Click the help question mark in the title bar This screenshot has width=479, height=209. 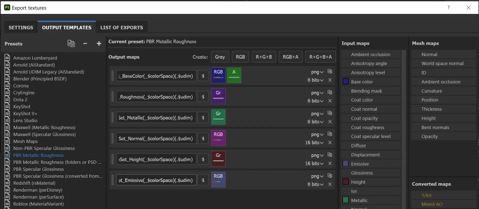pyautogui.click(x=448, y=7)
